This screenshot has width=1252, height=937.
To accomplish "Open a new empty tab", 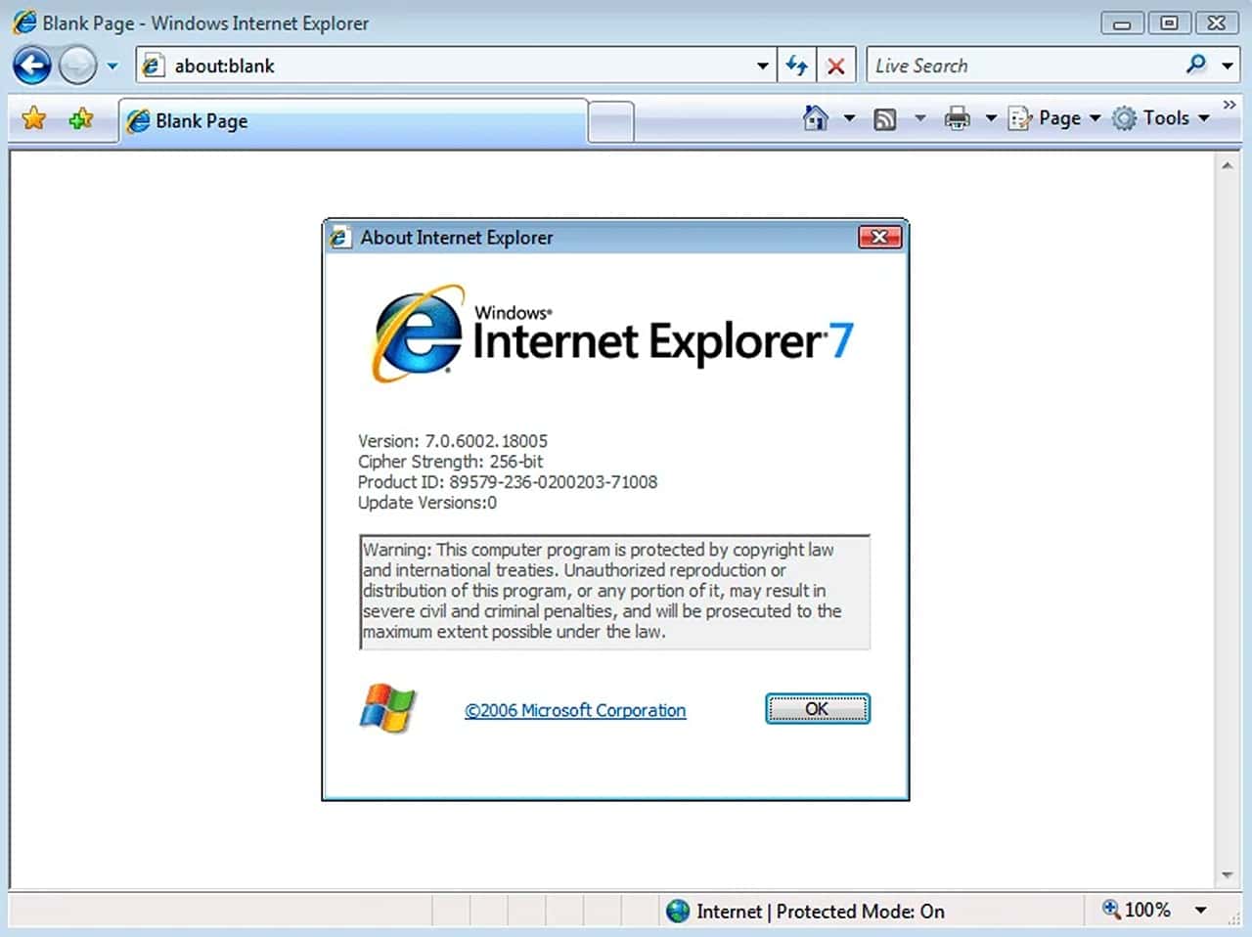I will tap(611, 123).
